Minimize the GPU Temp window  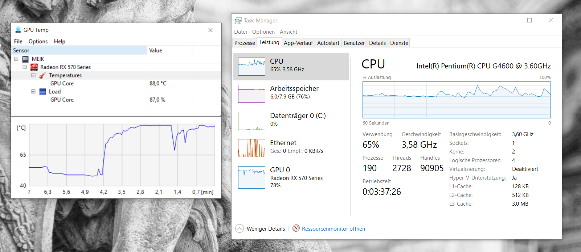(168, 30)
